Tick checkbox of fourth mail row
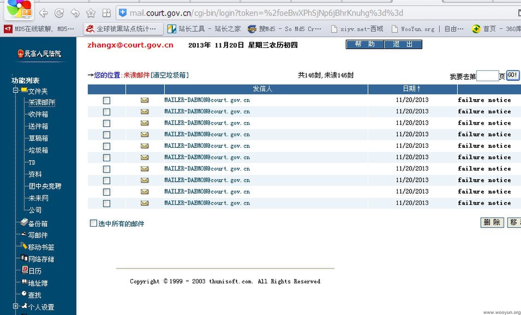This screenshot has height=315, width=521. point(107,135)
